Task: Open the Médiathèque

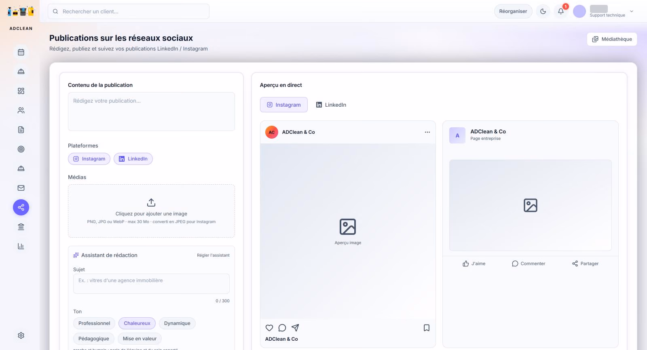Action: coord(612,39)
